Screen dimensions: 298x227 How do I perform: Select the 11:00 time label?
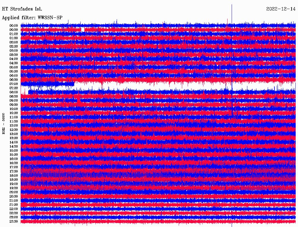tap(14, 117)
